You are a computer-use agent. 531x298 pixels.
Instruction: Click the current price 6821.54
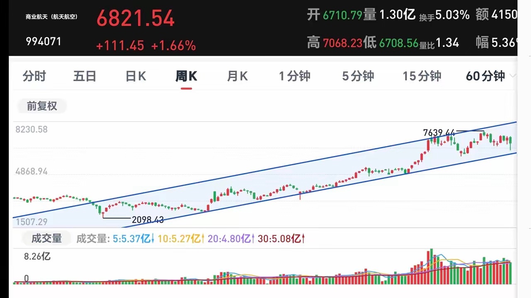point(136,19)
